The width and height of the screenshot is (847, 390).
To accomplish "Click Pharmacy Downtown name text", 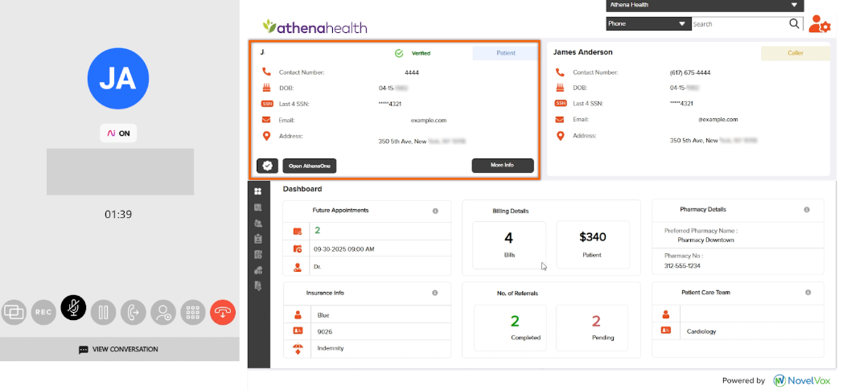I will [705, 240].
